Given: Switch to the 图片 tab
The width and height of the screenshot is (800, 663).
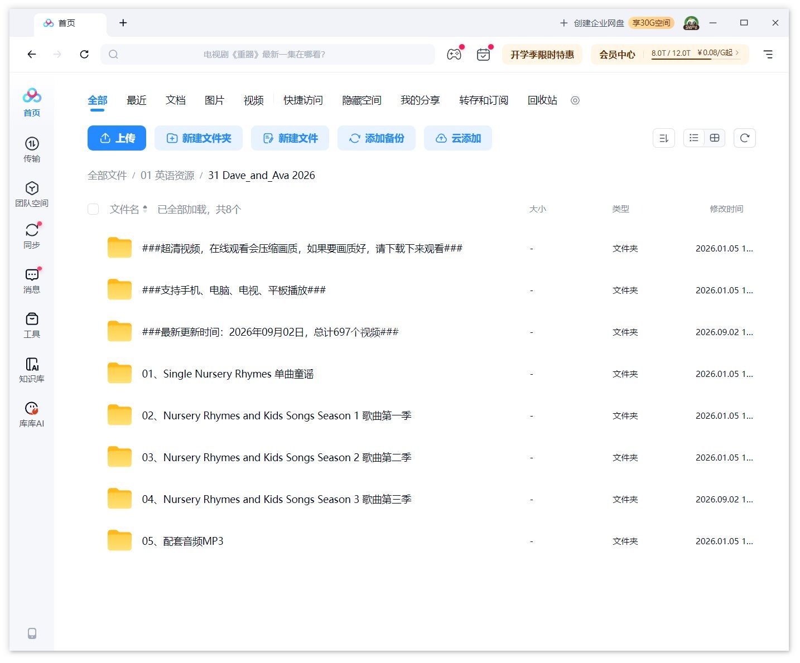Looking at the screenshot, I should 214,100.
